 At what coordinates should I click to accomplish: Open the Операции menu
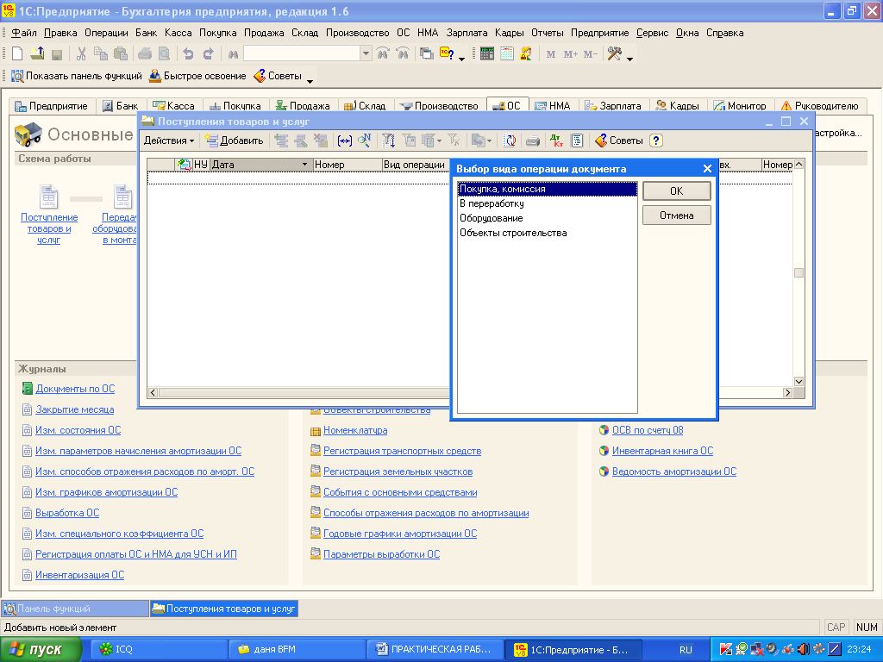click(x=106, y=33)
